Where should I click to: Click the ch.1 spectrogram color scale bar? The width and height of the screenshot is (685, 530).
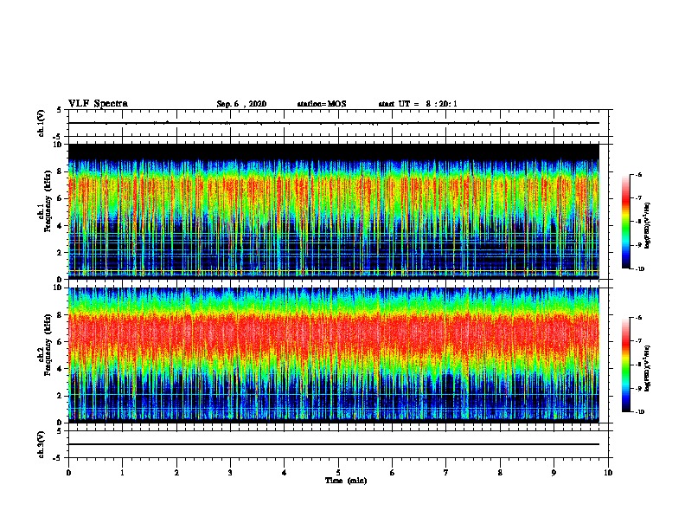tap(625, 222)
